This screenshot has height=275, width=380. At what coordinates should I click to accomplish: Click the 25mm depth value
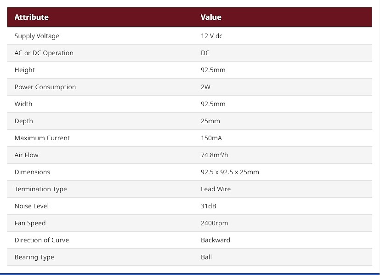(x=210, y=121)
